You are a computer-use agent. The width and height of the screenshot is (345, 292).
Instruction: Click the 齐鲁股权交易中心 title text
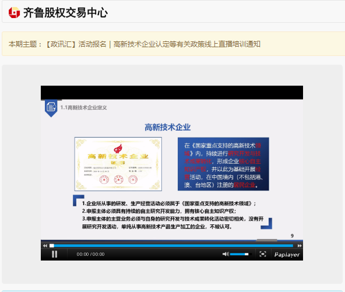(65, 13)
